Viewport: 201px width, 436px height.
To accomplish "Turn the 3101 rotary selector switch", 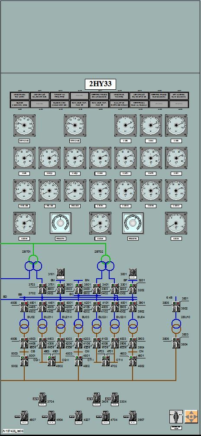I will coord(60,272).
